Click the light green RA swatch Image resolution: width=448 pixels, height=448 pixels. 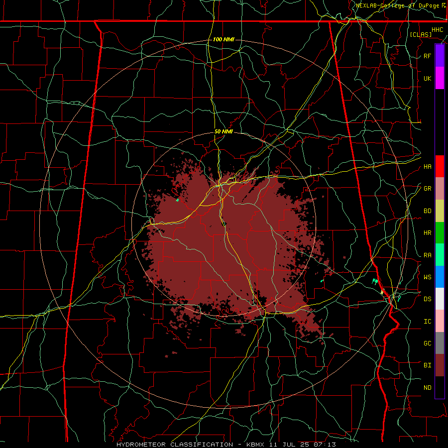(440, 255)
